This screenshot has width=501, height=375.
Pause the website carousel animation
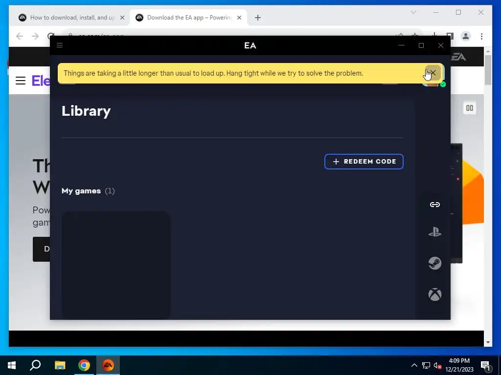(x=469, y=108)
